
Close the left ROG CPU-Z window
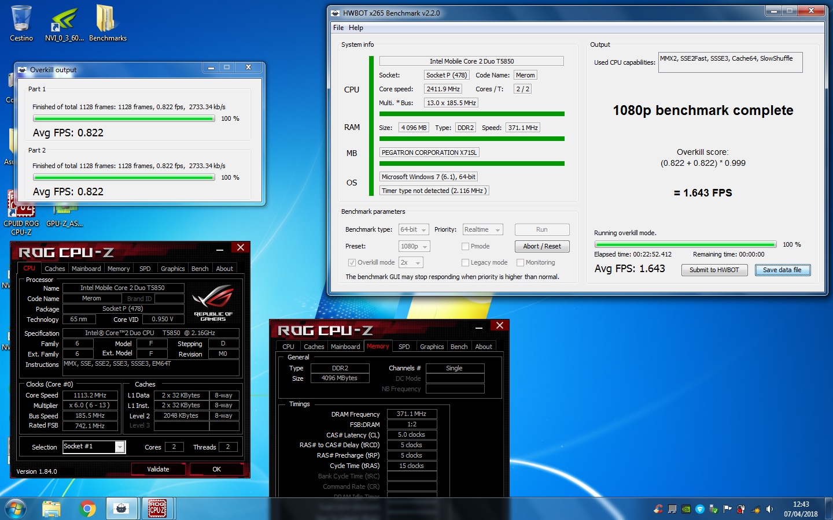241,248
